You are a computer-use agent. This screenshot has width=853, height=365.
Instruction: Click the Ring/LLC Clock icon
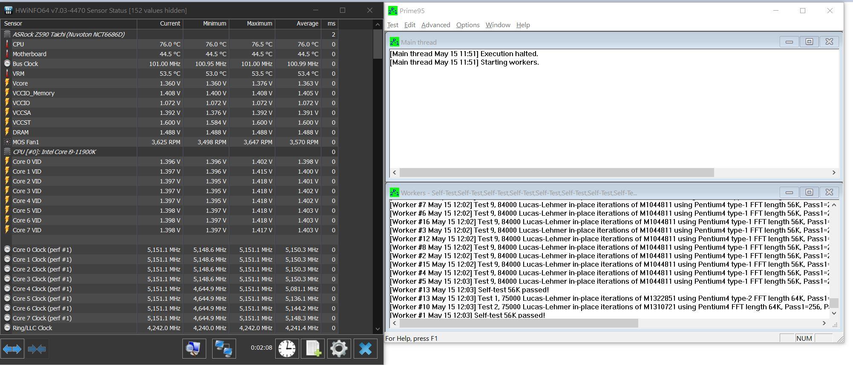click(7, 328)
